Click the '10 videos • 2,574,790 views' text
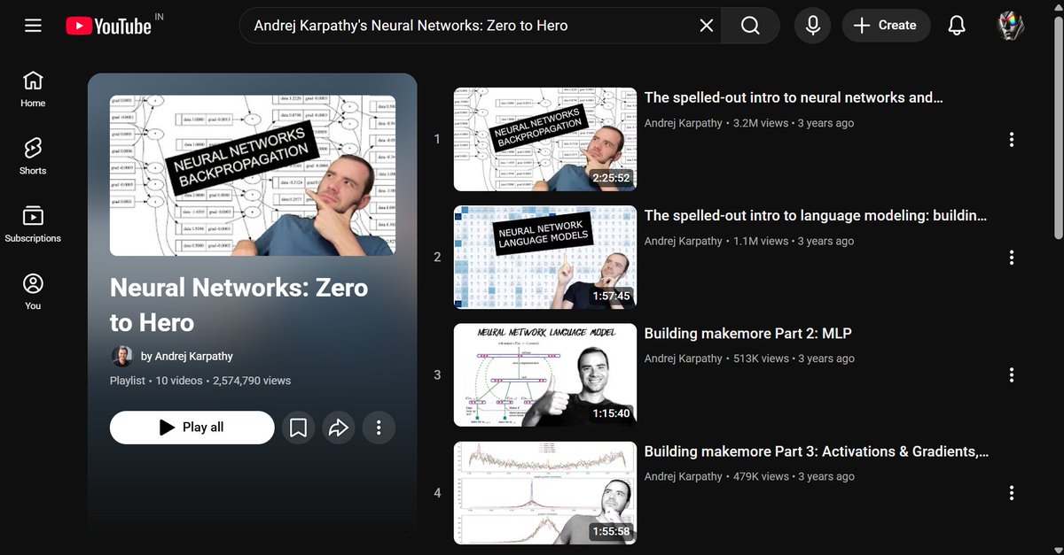Viewport: 1064px width, 555px height. pyautogui.click(x=223, y=381)
